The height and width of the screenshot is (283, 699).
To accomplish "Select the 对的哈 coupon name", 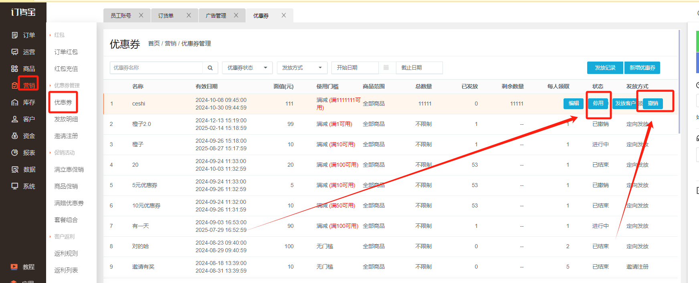I will tap(140, 247).
